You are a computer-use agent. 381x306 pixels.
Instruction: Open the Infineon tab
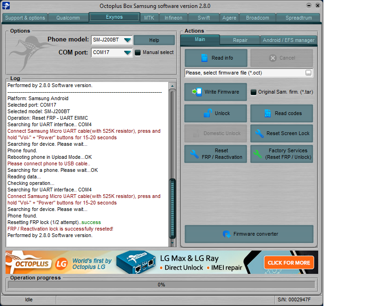tap(173, 18)
